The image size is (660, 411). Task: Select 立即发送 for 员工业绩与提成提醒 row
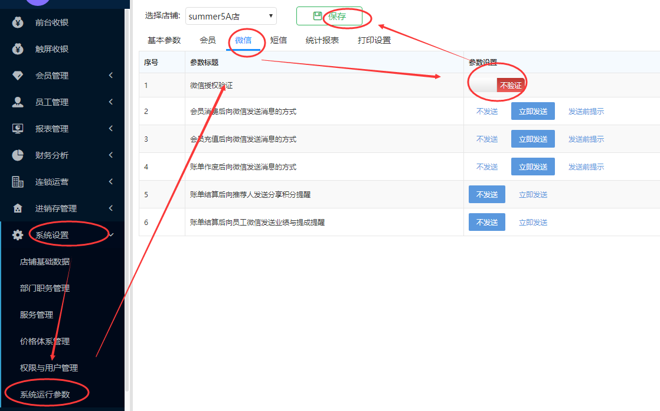[533, 223]
